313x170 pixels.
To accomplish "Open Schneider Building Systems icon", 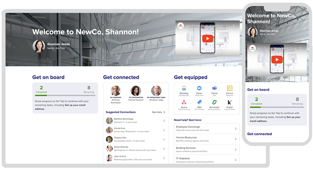I will click(x=214, y=102).
